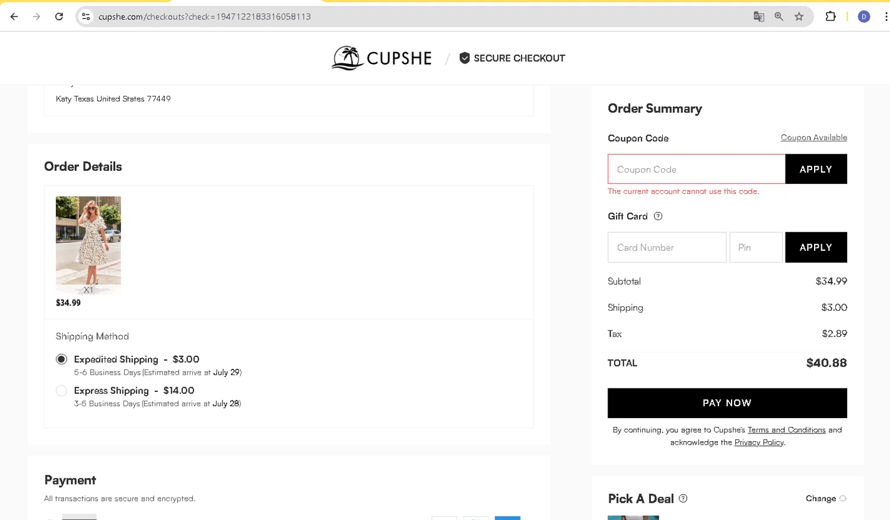
Task: Select Express Shipping $14.00 option
Action: coord(62,391)
